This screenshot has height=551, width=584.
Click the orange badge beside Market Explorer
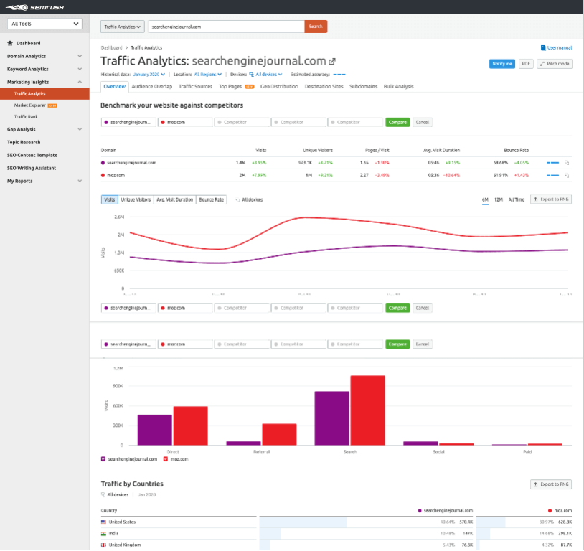point(52,105)
